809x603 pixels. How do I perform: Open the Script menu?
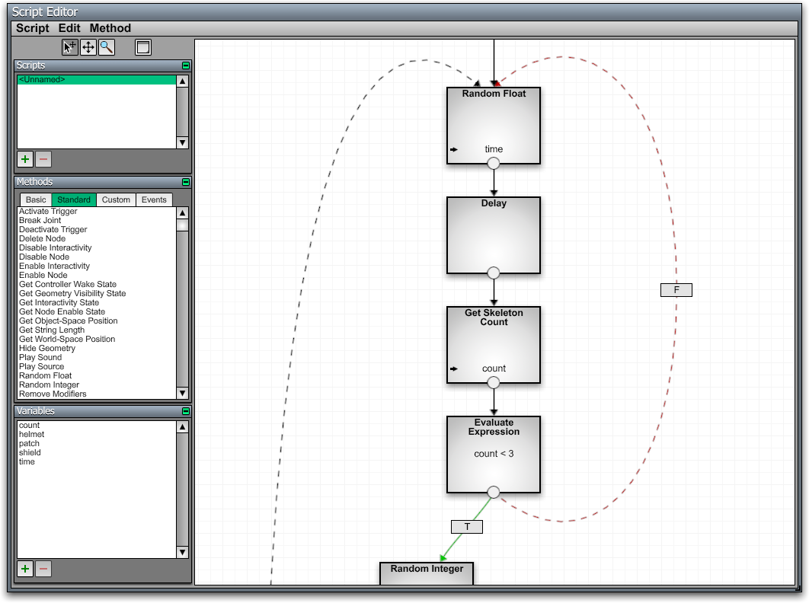click(x=33, y=28)
